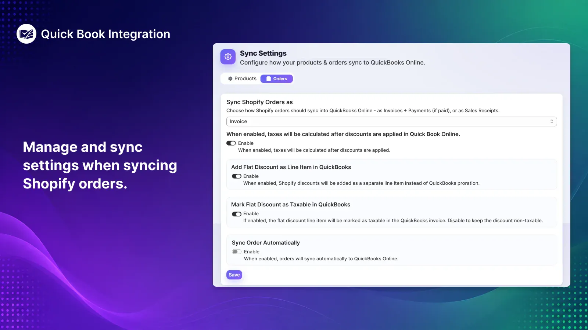The height and width of the screenshot is (330, 588).
Task: Click the Sync Shopify Orders as heading
Action: click(x=259, y=102)
